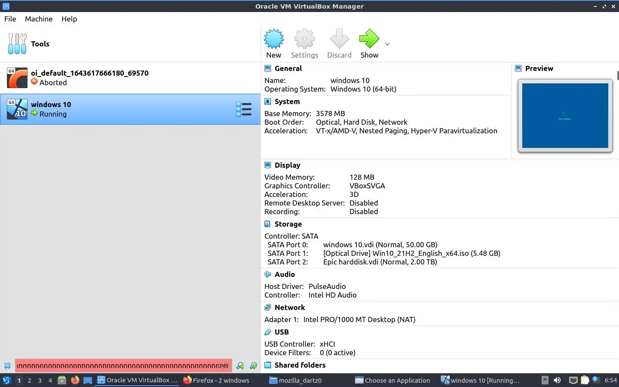619x387 pixels.
Task: Switch to workspace 4 on taskbar
Action: coord(50,381)
